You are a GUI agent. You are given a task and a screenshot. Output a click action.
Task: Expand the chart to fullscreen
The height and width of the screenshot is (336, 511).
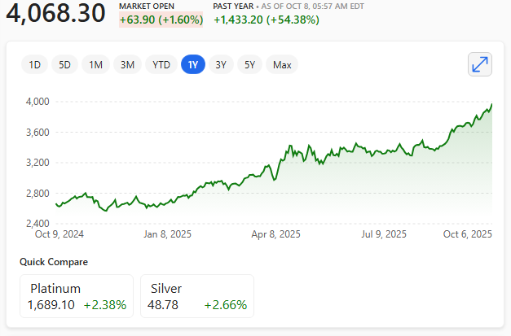480,64
